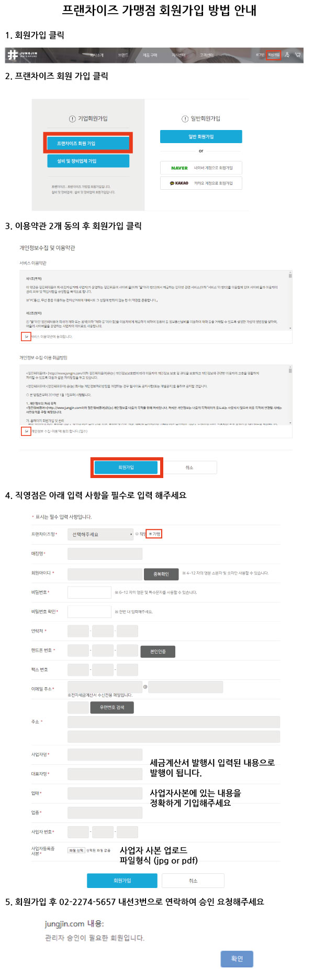This screenshot has width=314, height=975.
Task: Click the 확인 button in alert dialog
Action: pos(237,958)
